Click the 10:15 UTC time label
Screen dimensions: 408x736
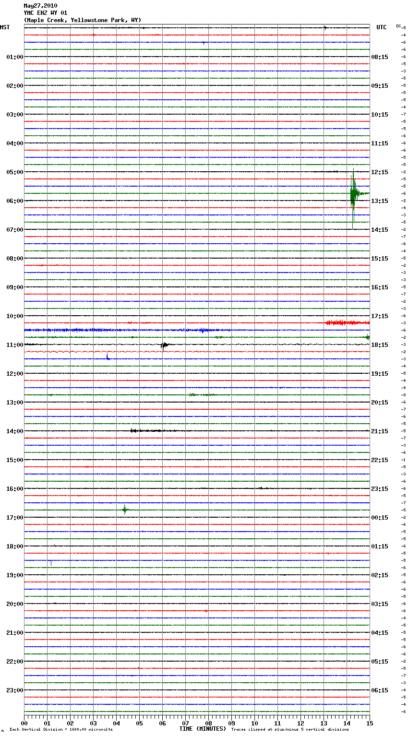pos(380,115)
